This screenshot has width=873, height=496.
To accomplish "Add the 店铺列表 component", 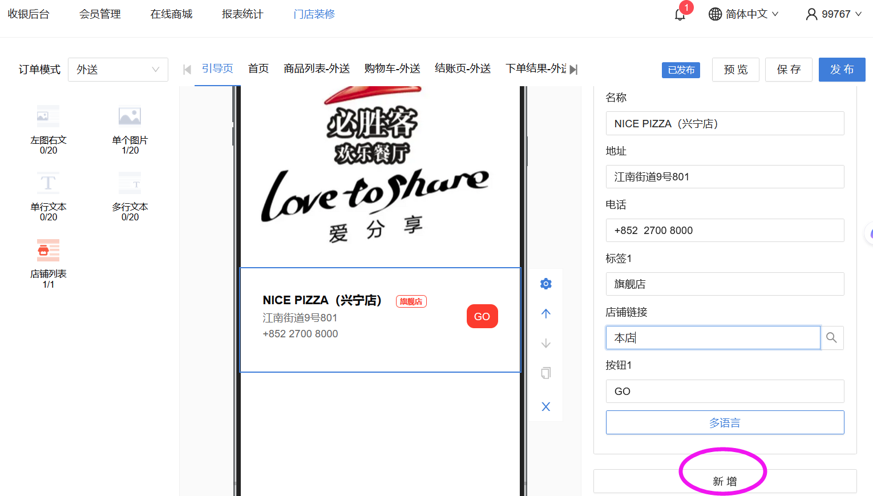I will 48,263.
